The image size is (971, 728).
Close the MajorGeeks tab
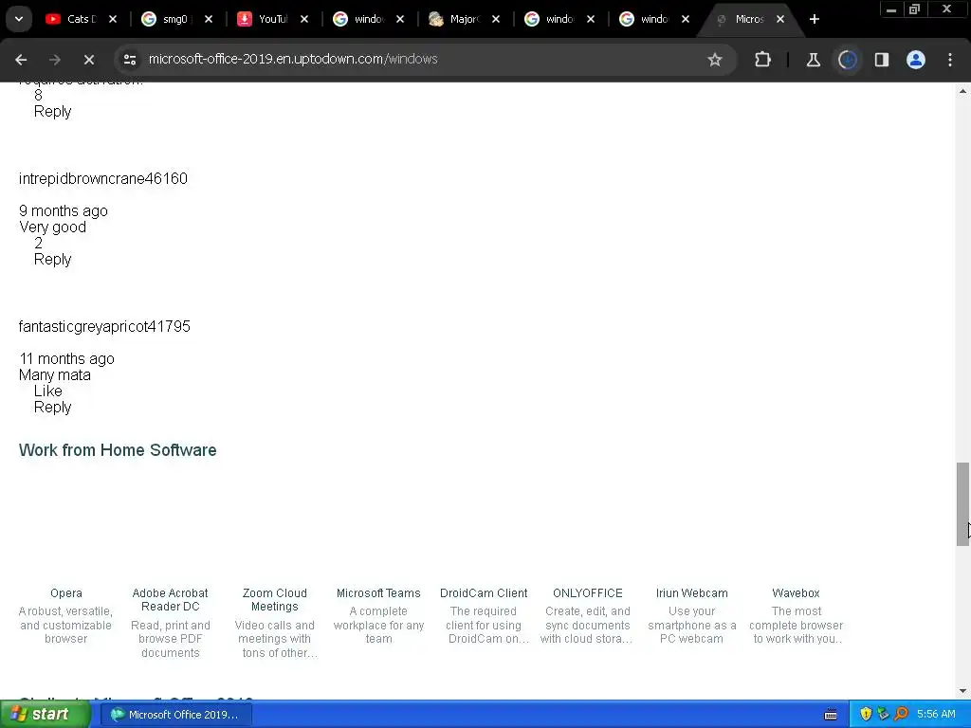click(496, 19)
